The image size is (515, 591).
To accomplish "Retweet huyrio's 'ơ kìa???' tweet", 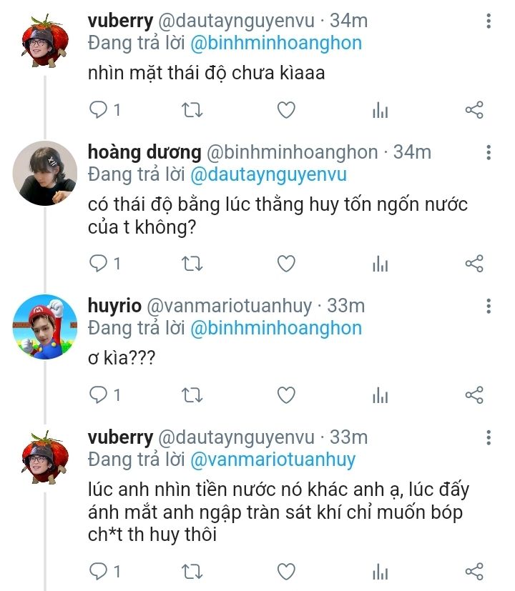I will tap(193, 394).
